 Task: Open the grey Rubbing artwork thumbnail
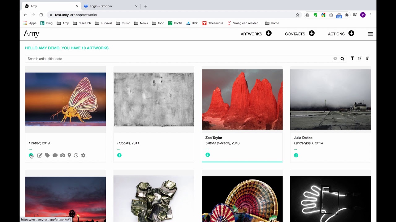[x=154, y=100]
